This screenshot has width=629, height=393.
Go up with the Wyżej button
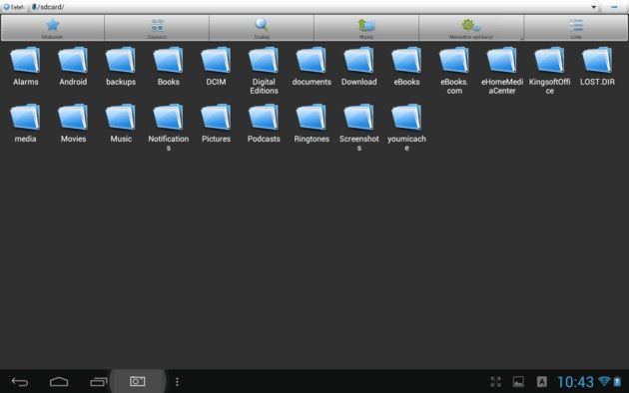[x=366, y=28]
